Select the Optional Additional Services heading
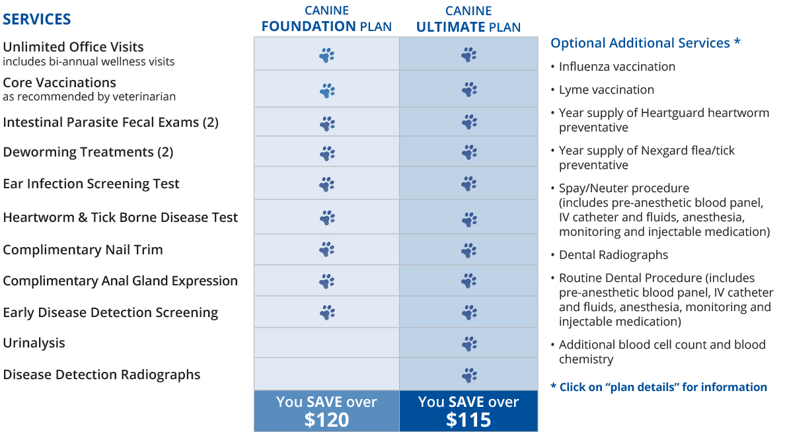This screenshot has width=787, height=432. [x=646, y=43]
